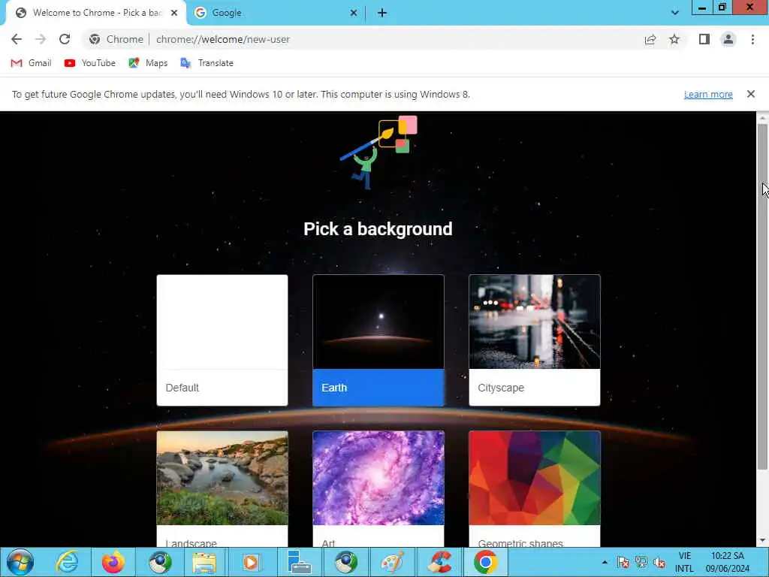This screenshot has width=769, height=577.
Task: Open the YouTube bookmark
Action: coord(90,63)
